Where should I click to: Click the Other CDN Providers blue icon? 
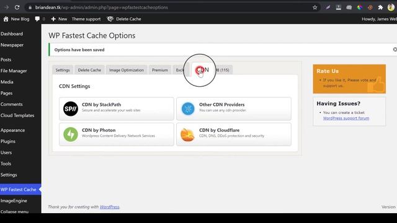pyautogui.click(x=188, y=109)
